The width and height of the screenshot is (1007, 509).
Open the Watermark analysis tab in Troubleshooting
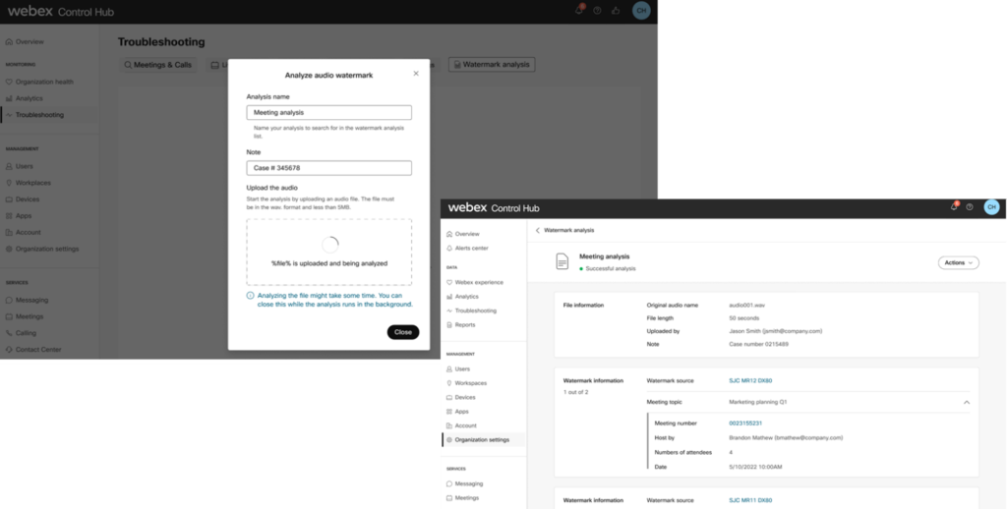[492, 64]
